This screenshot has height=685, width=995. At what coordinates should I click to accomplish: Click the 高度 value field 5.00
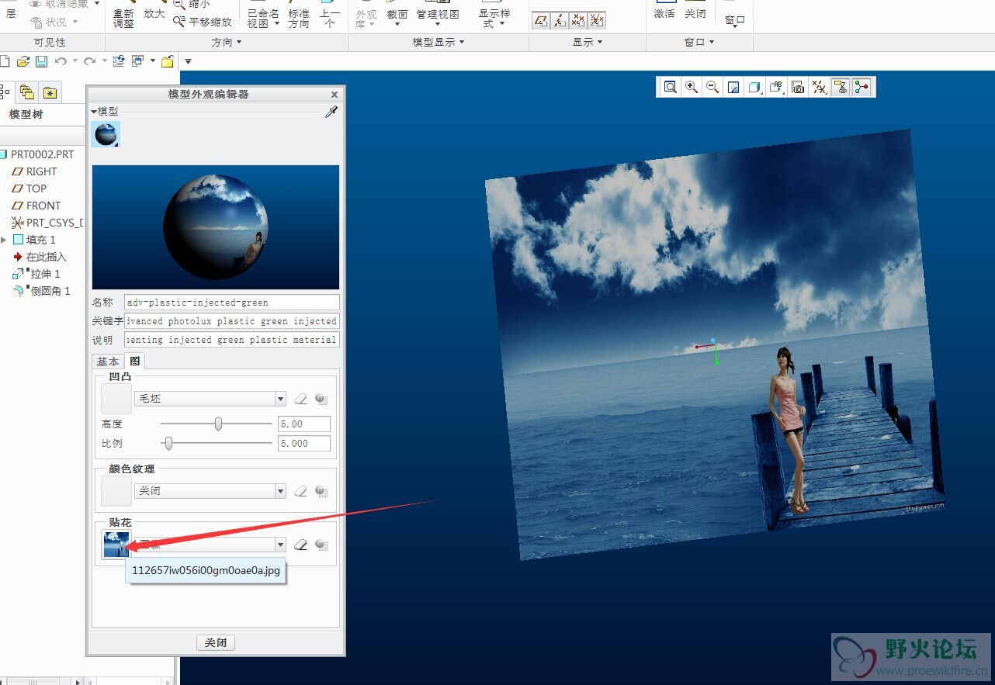pyautogui.click(x=303, y=424)
